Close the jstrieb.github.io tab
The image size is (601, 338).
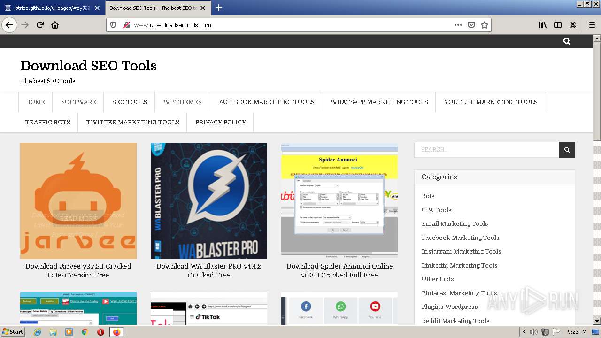coord(97,8)
